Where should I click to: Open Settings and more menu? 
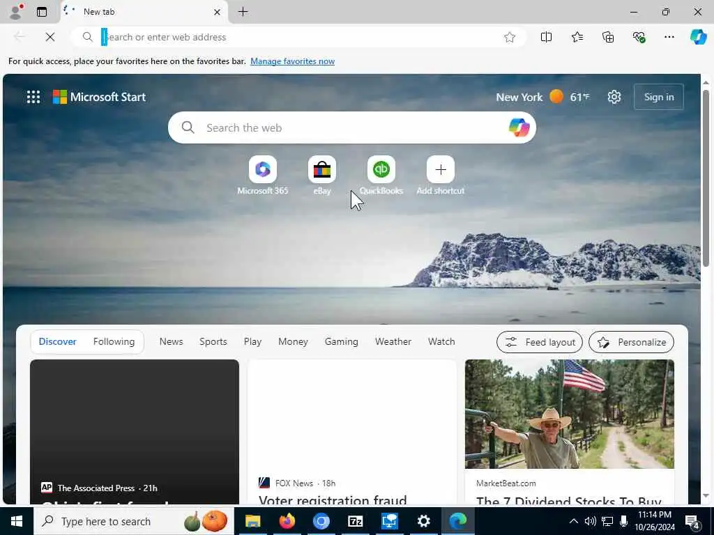point(669,37)
